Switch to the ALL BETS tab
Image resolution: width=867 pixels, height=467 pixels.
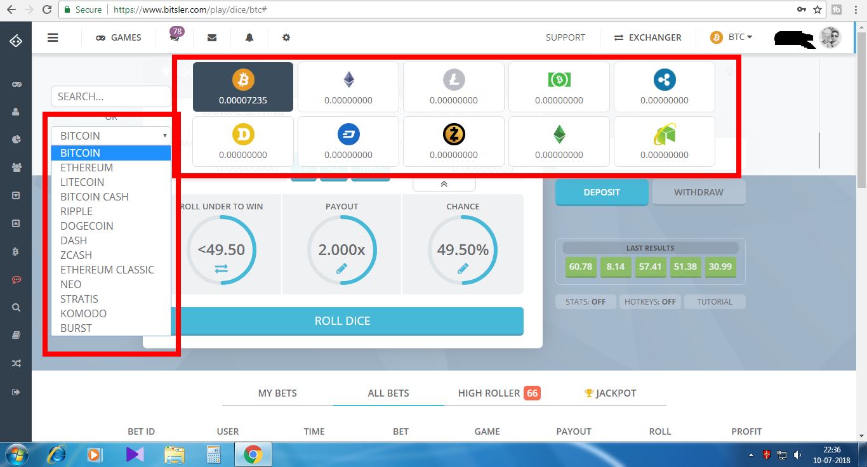tap(388, 393)
